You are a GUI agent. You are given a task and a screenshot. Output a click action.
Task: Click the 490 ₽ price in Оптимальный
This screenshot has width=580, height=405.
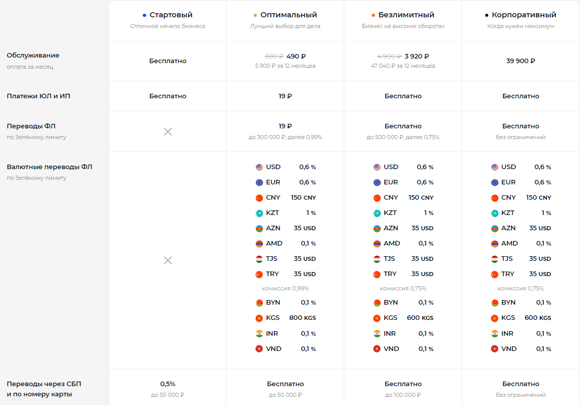tap(296, 57)
